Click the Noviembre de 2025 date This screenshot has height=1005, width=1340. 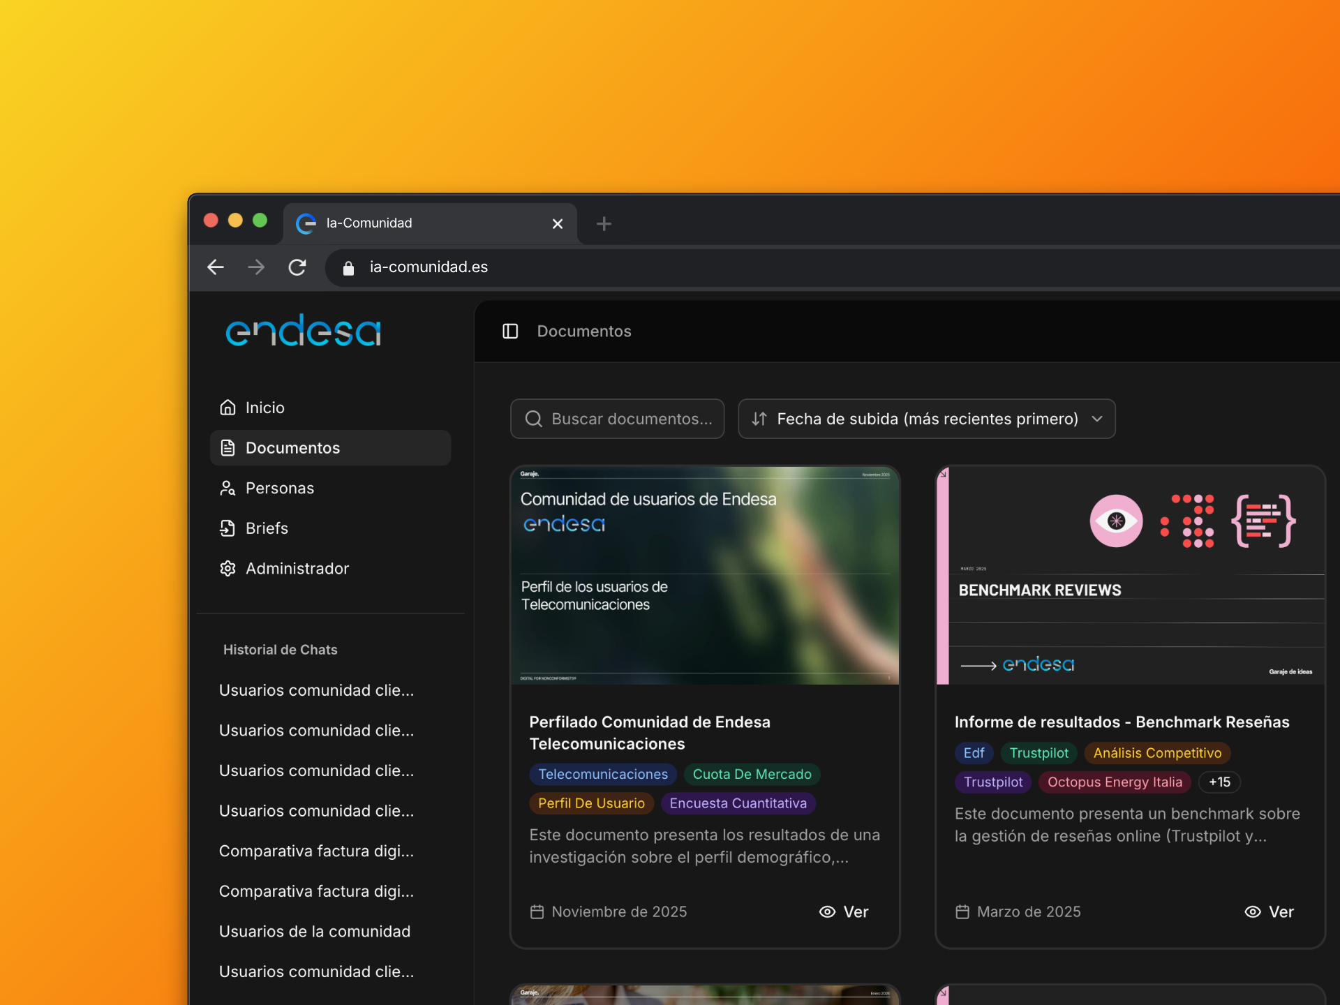619,911
